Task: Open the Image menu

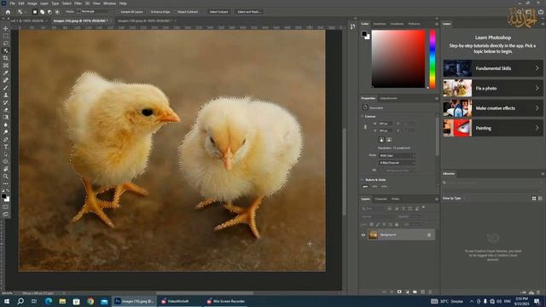Action: (32, 3)
